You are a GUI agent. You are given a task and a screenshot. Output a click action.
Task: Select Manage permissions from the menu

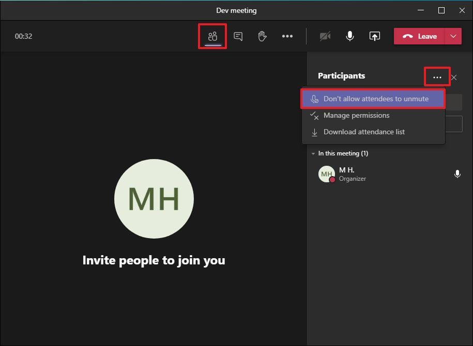pos(356,115)
